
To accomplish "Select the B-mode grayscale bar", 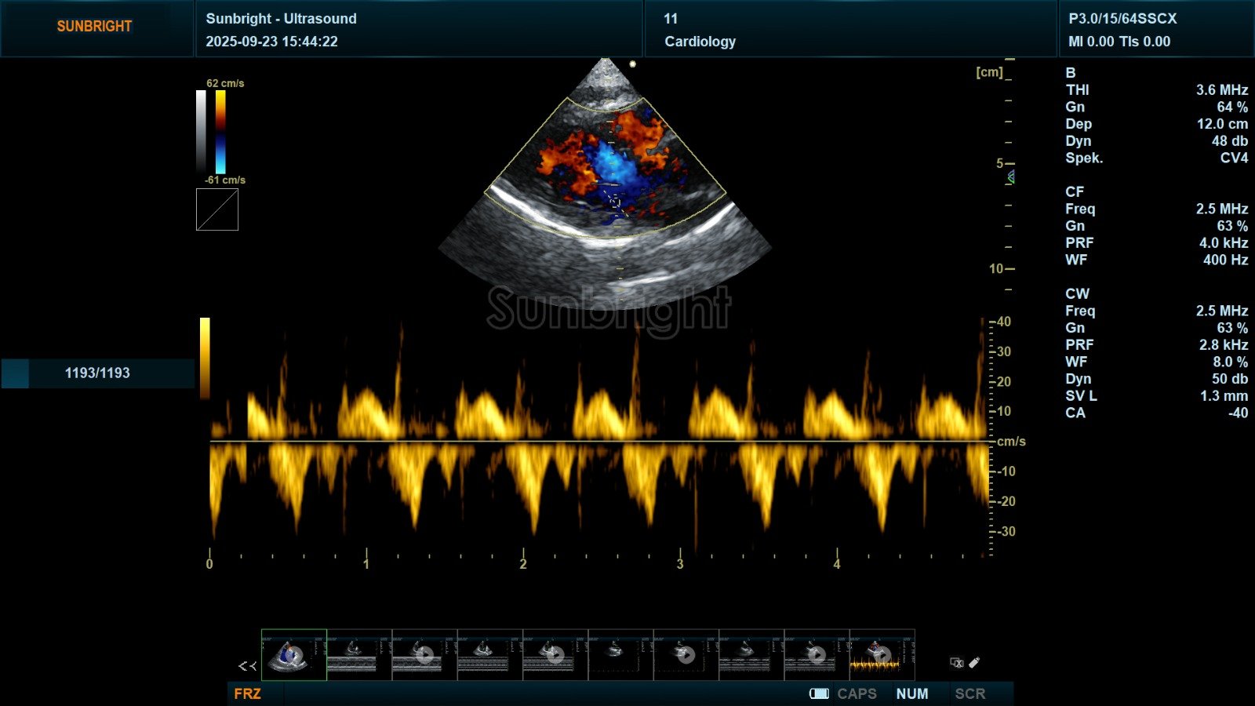I will click(202, 132).
